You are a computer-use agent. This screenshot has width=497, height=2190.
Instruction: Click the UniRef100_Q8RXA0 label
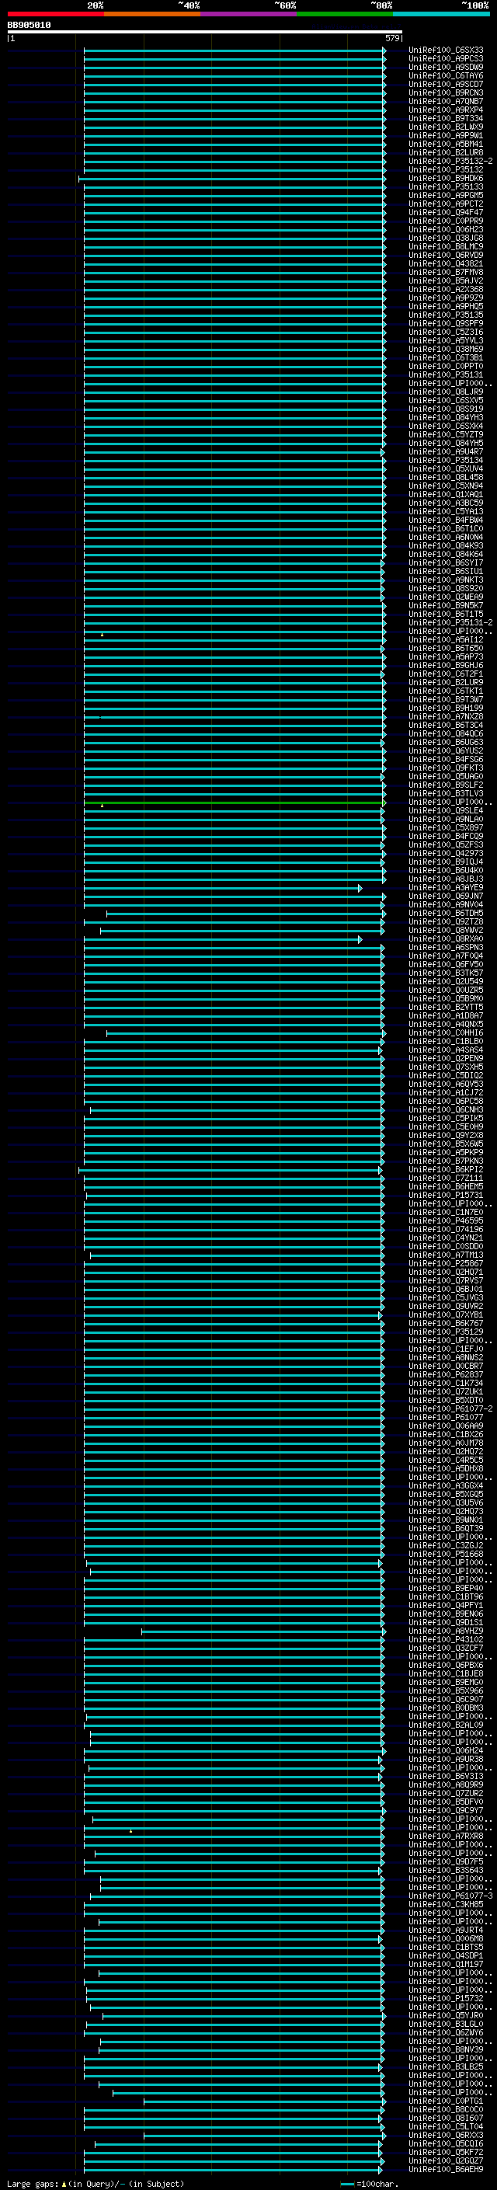point(446,939)
